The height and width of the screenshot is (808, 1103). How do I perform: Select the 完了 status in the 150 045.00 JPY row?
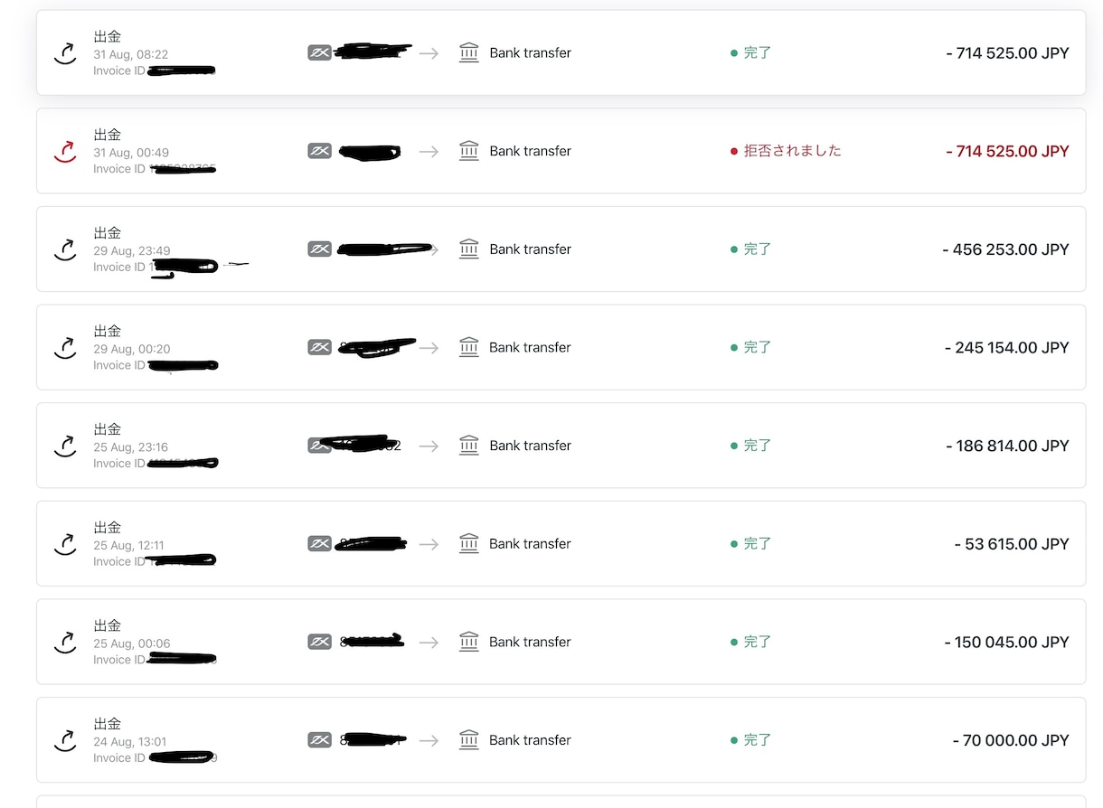click(x=750, y=642)
